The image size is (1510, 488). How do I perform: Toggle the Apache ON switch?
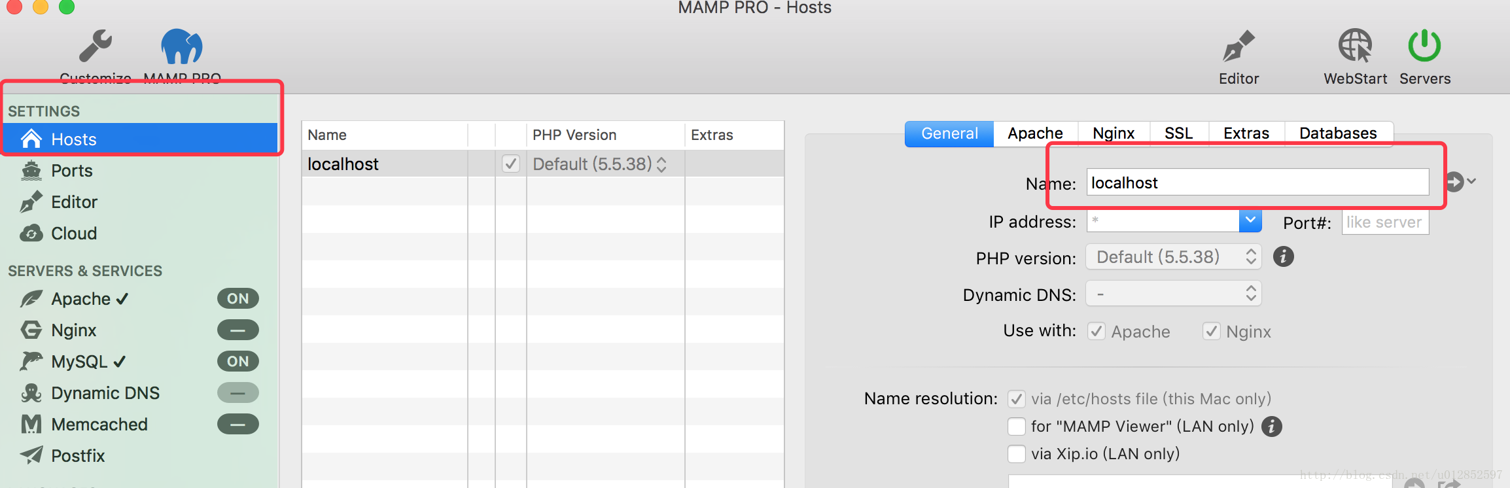click(x=238, y=298)
